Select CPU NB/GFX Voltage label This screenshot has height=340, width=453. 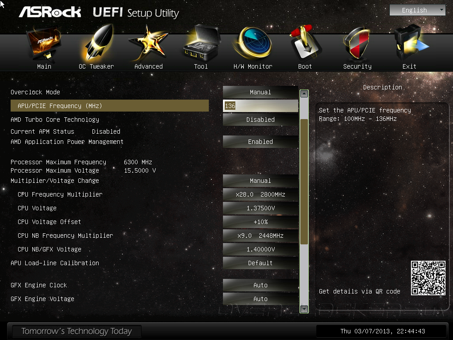(x=50, y=249)
